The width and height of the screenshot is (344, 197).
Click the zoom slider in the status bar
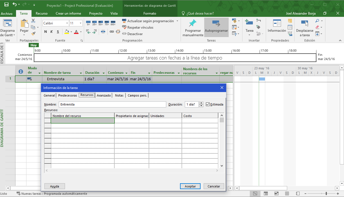[326, 194]
